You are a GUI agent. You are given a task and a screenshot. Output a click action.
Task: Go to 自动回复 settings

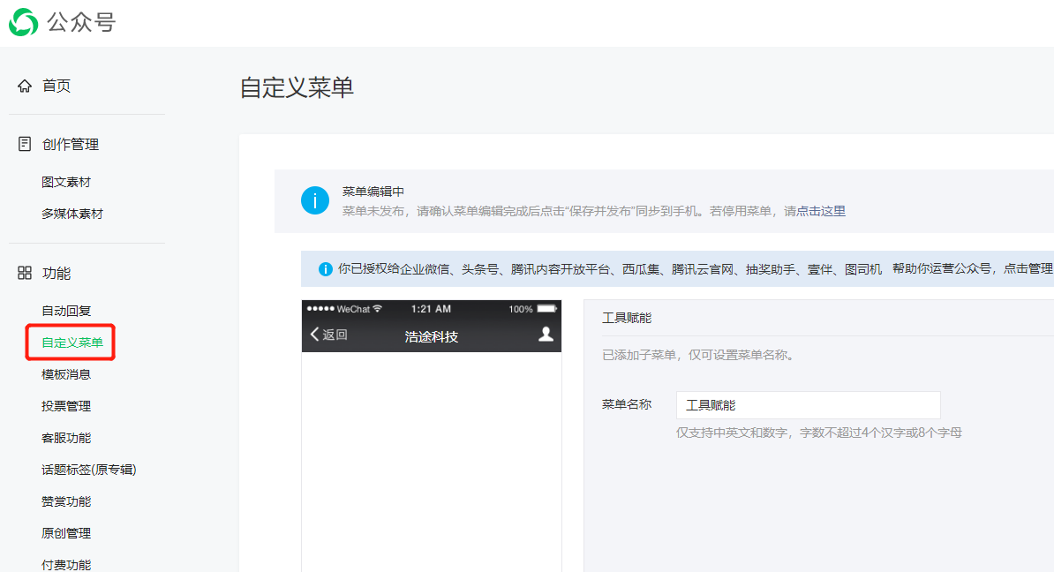[x=66, y=311]
